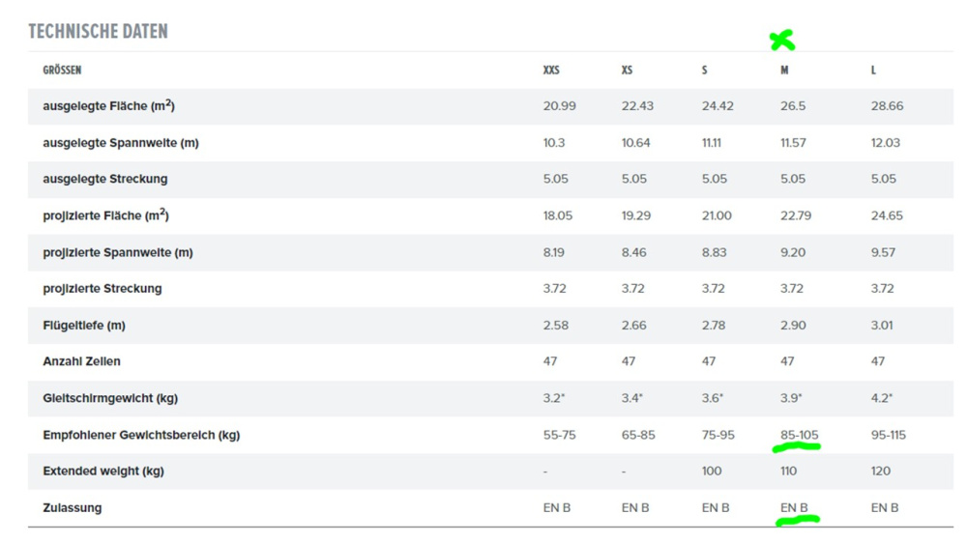Click the Extended weight (kg) row label
This screenshot has width=967, height=543.
click(x=103, y=472)
